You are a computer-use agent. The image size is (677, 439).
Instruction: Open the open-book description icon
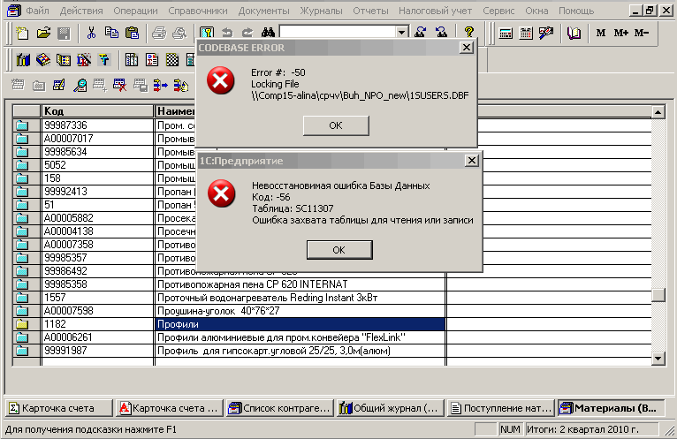pos(574,34)
